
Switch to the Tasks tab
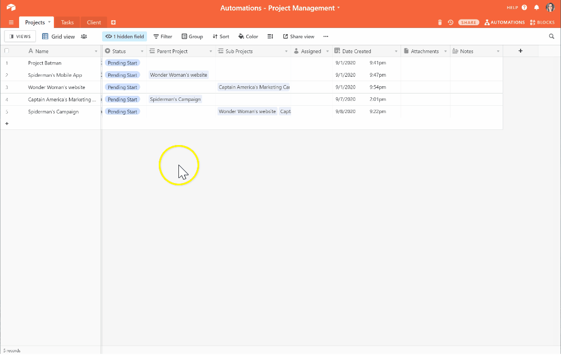[x=67, y=22]
